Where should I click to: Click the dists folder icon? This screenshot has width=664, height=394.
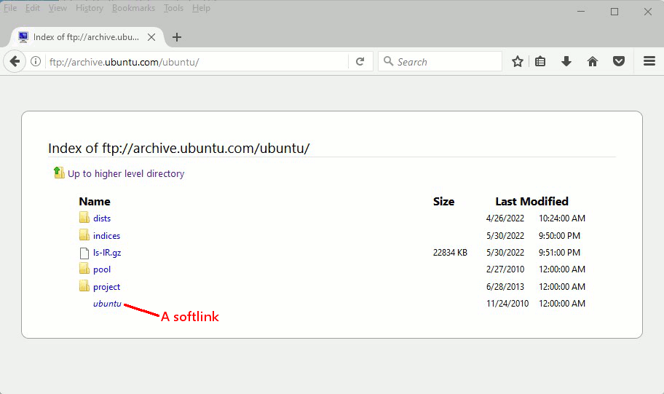[x=84, y=218]
